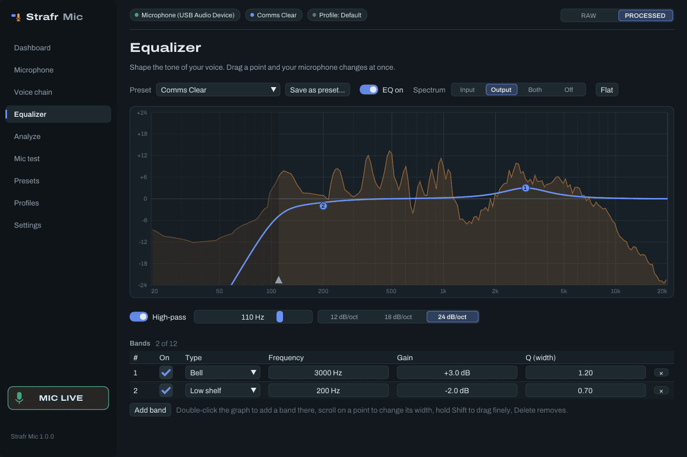
Task: Click the Add band button
Action: pyautogui.click(x=150, y=410)
